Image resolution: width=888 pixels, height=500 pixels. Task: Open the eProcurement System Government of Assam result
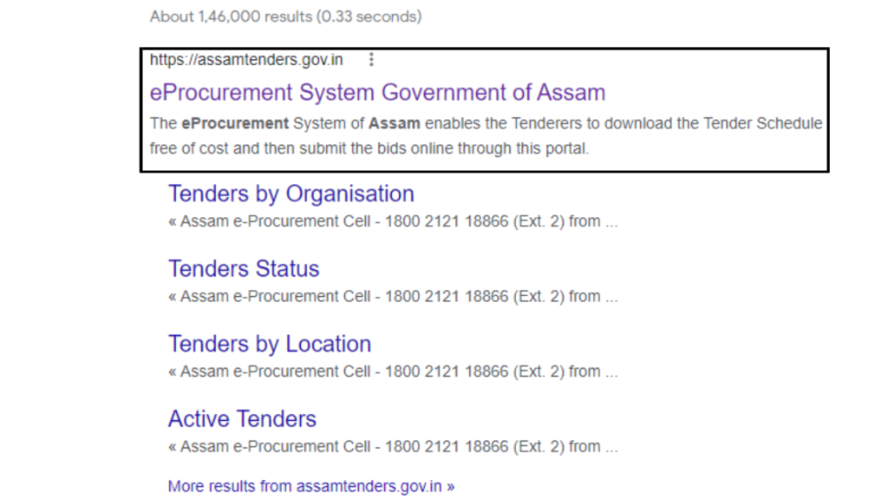(377, 92)
